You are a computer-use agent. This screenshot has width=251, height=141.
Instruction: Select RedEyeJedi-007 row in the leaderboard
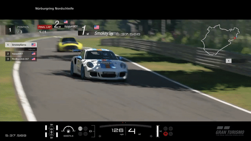click(x=21, y=59)
